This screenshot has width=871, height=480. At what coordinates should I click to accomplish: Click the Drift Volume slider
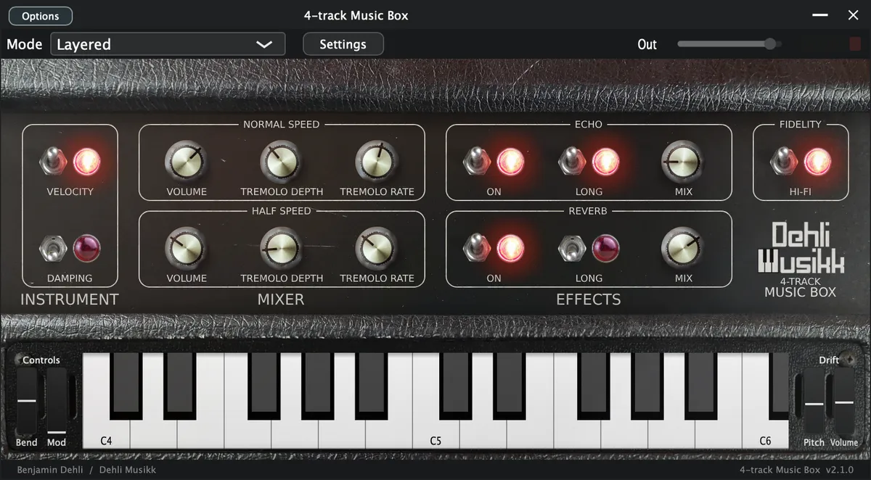(844, 401)
